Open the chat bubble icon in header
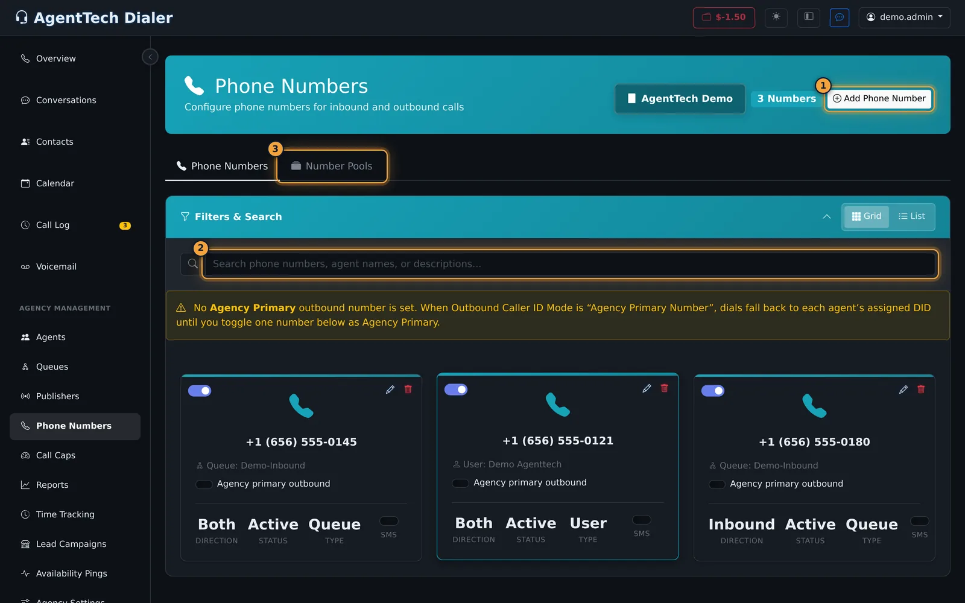The width and height of the screenshot is (965, 603). tap(840, 17)
